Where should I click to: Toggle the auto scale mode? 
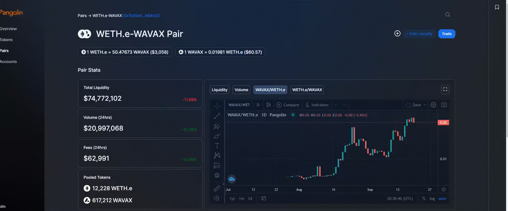442,198
